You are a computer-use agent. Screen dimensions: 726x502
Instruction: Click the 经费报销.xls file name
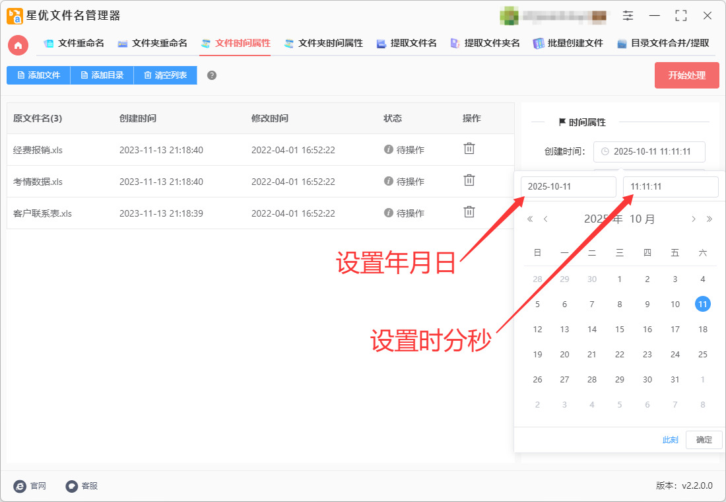tap(38, 150)
